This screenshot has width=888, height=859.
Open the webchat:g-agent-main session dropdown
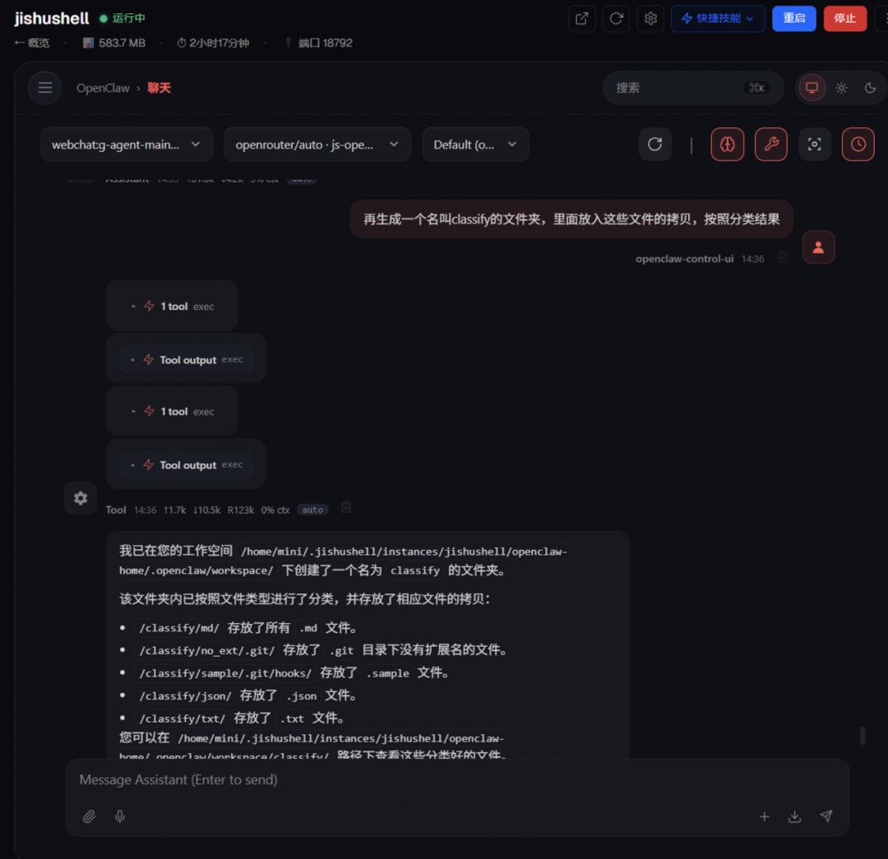pyautogui.click(x=127, y=145)
